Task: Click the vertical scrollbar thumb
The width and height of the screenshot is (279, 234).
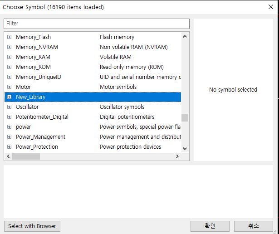Action: click(185, 117)
